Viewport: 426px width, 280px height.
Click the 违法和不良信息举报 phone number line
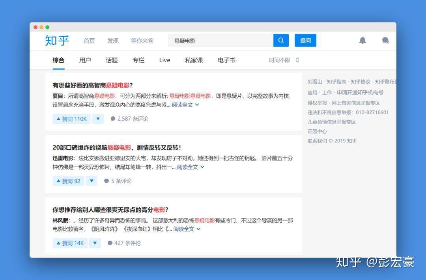(348, 112)
